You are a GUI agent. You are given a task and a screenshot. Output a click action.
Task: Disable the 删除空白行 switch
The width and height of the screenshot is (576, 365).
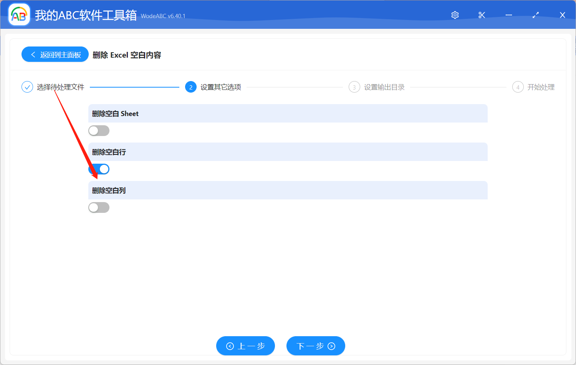99,169
